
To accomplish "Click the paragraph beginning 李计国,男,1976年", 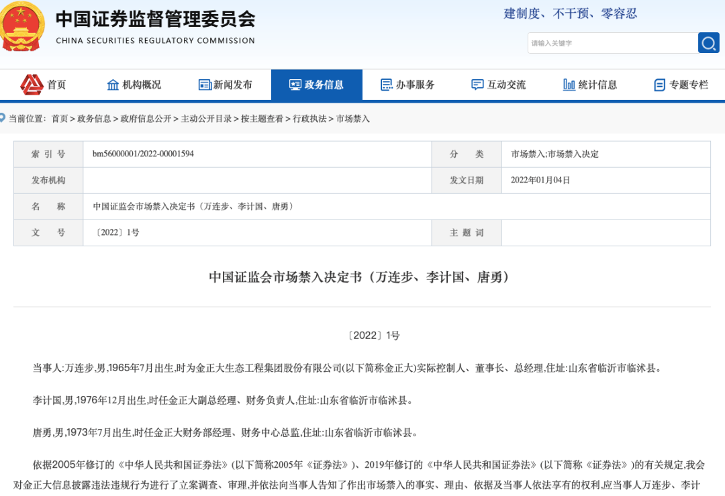I will (222, 400).
